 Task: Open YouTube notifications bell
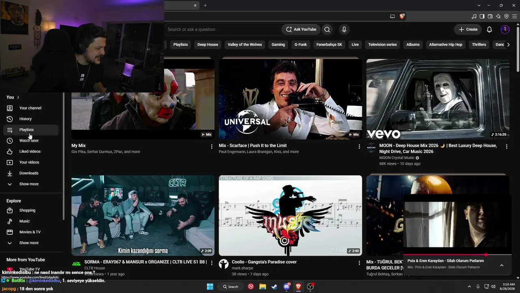point(490,29)
